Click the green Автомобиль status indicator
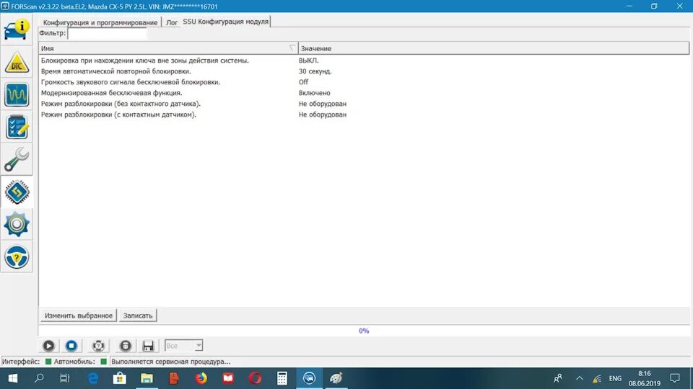Screen dimensions: 693x389 103,362
